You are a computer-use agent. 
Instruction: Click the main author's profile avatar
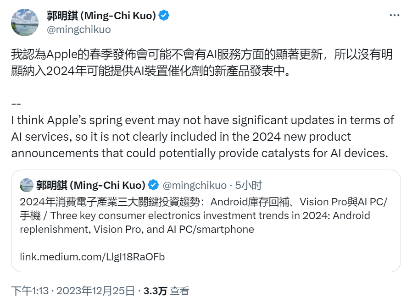24,22
